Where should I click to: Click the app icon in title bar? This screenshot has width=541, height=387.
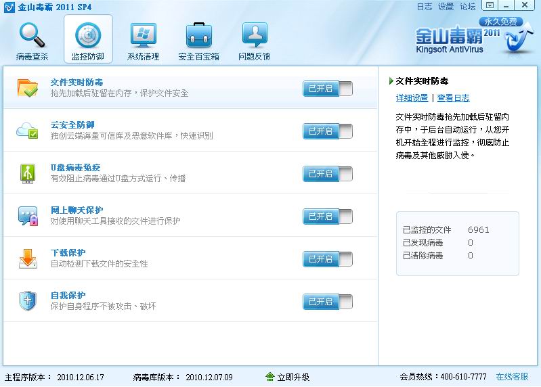tap(9, 7)
